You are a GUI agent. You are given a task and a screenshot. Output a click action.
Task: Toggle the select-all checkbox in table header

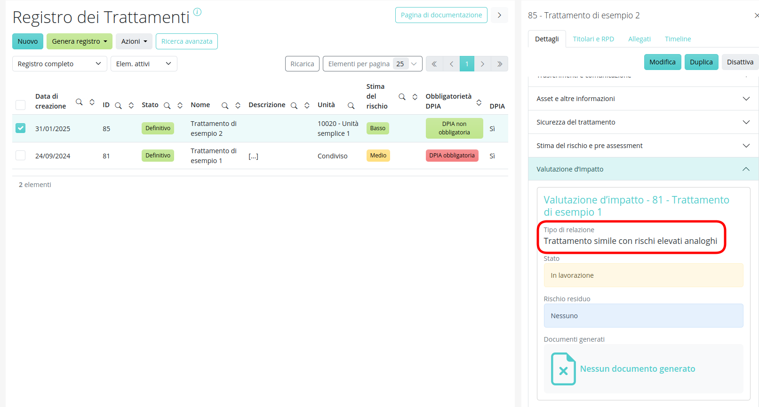click(21, 105)
